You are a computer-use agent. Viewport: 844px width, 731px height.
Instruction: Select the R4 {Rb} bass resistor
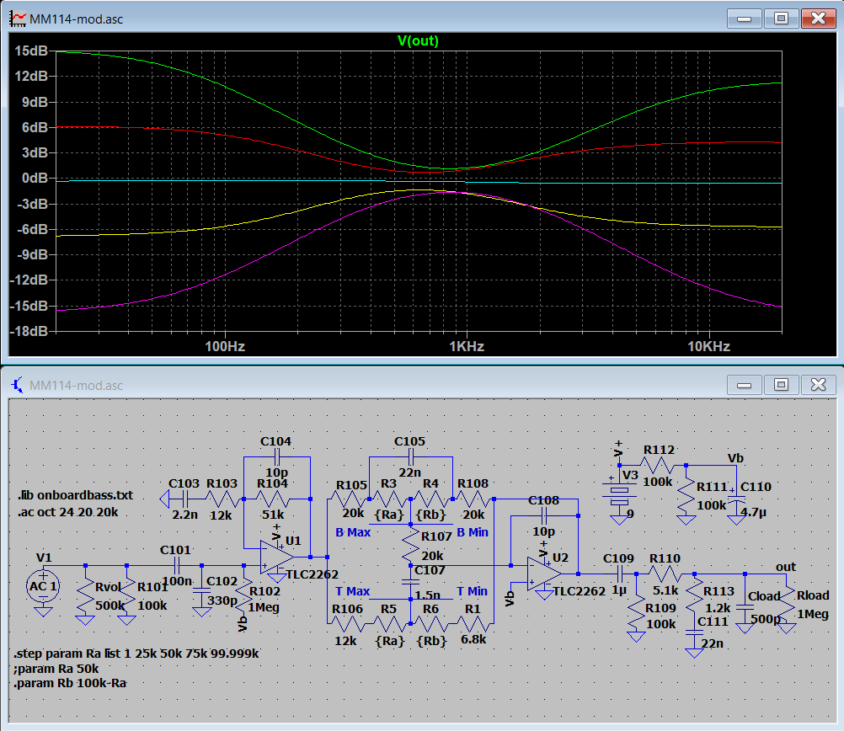pos(432,499)
